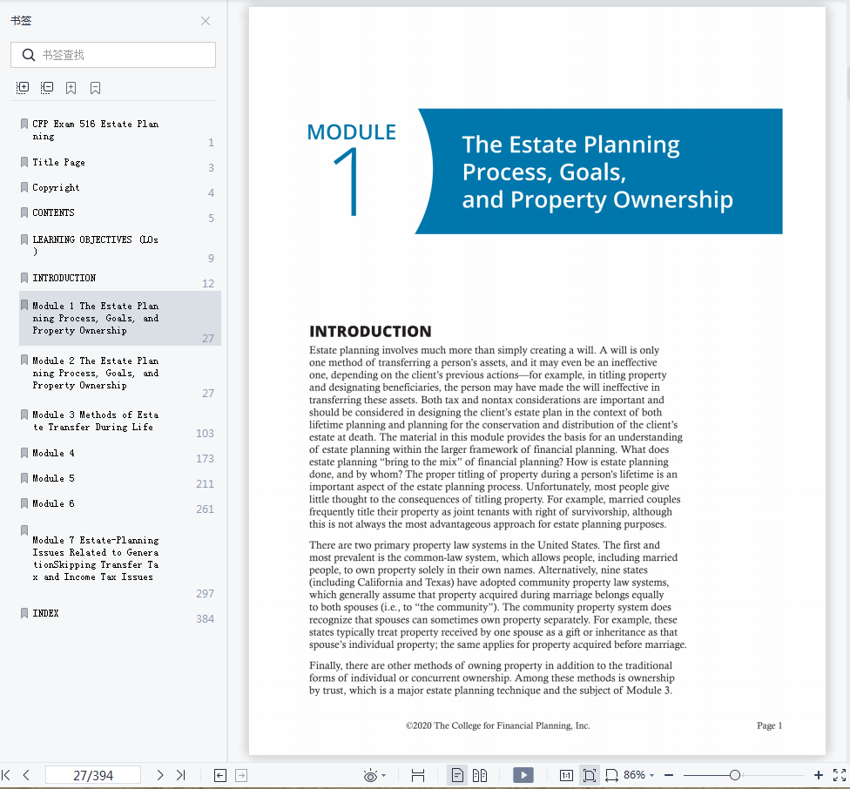
Task: Fit page to width icon
Action: pyautogui.click(x=611, y=775)
